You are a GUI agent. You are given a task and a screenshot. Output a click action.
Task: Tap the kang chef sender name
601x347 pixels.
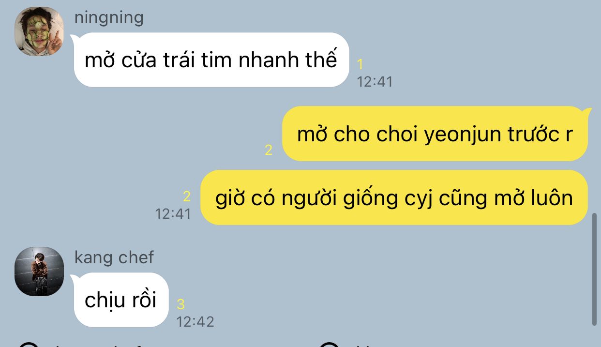click(x=114, y=257)
